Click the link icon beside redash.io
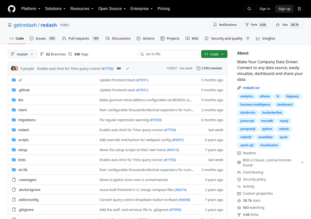 click(239, 88)
